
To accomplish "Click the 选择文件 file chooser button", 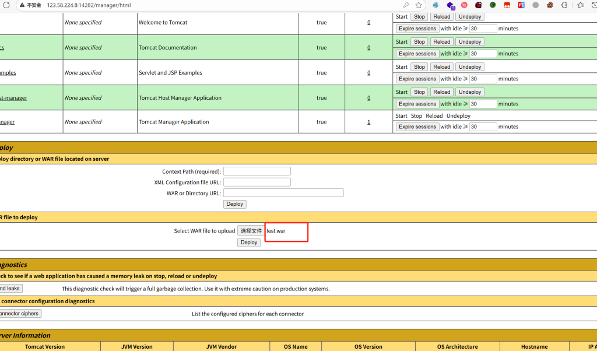I will [x=251, y=231].
